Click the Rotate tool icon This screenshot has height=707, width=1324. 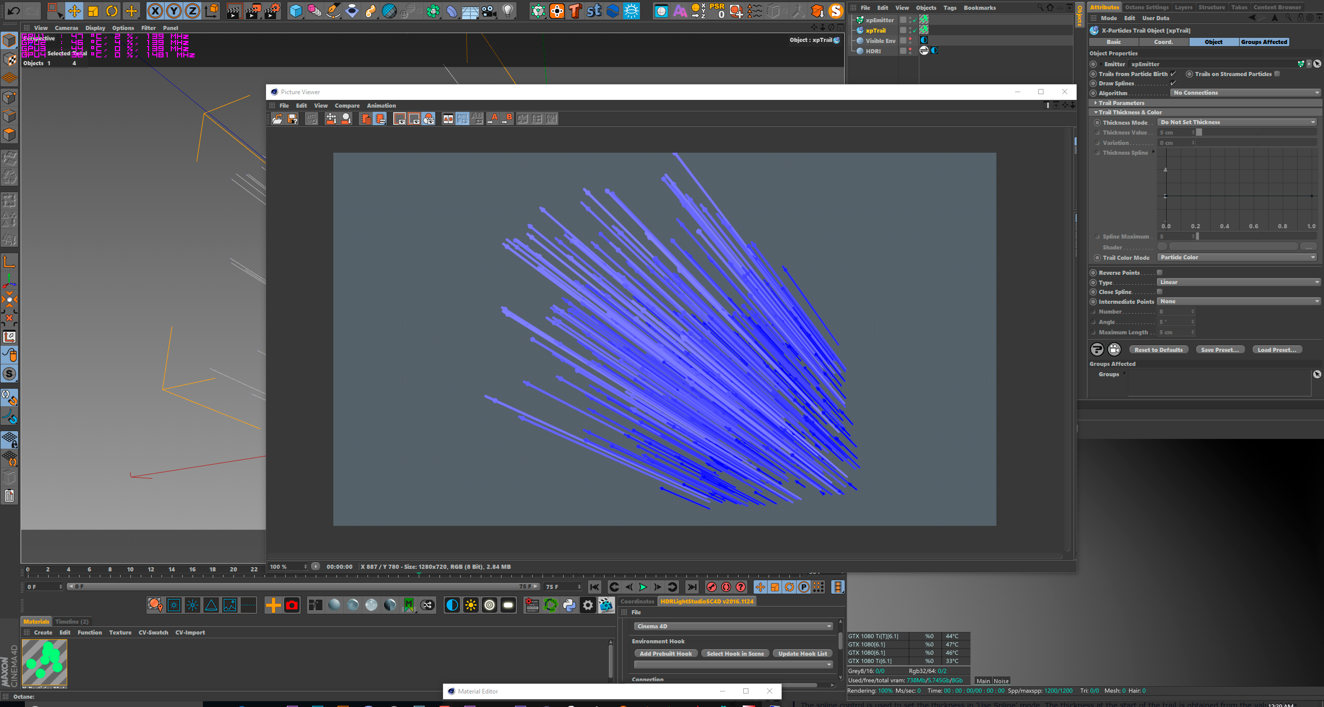(x=112, y=10)
